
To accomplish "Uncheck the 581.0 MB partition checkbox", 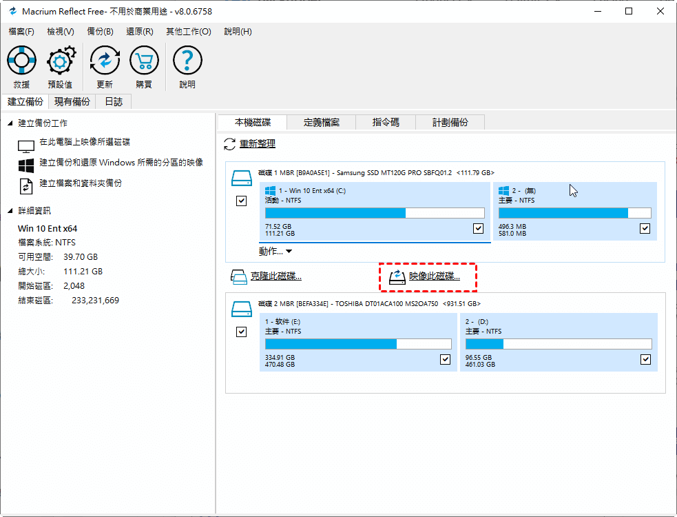I will [645, 228].
